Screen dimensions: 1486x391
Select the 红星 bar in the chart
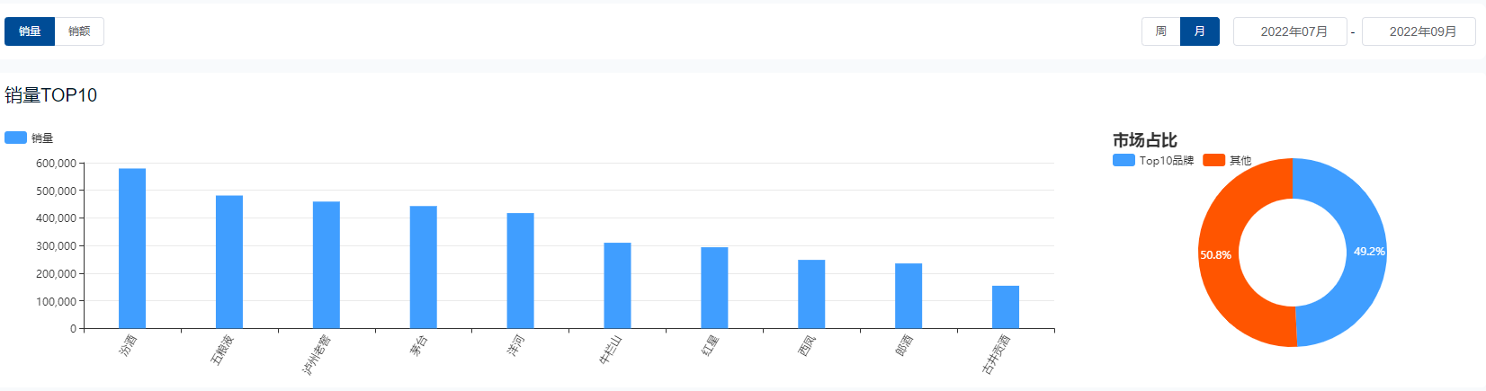coord(714,288)
